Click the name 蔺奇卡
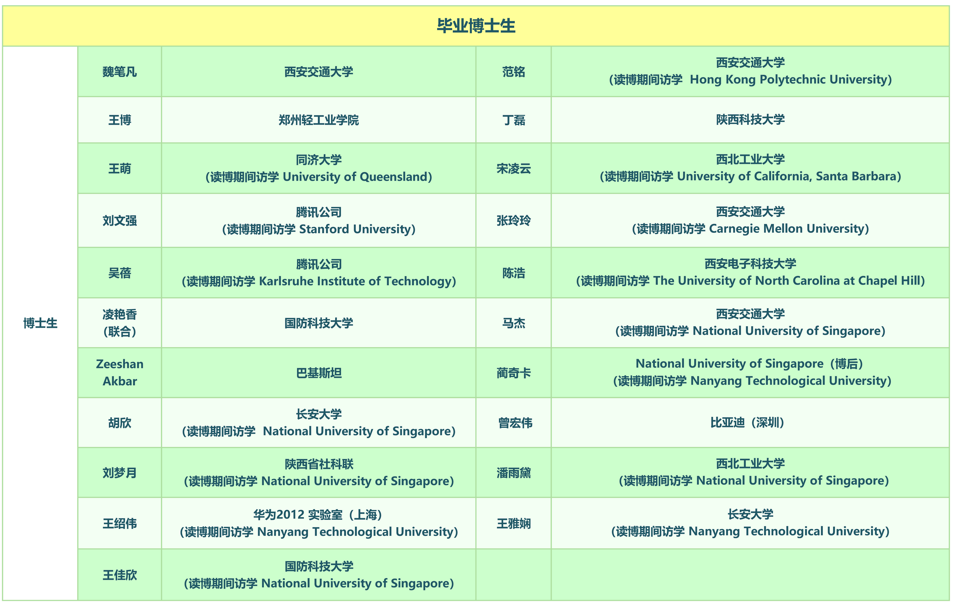 (x=513, y=373)
